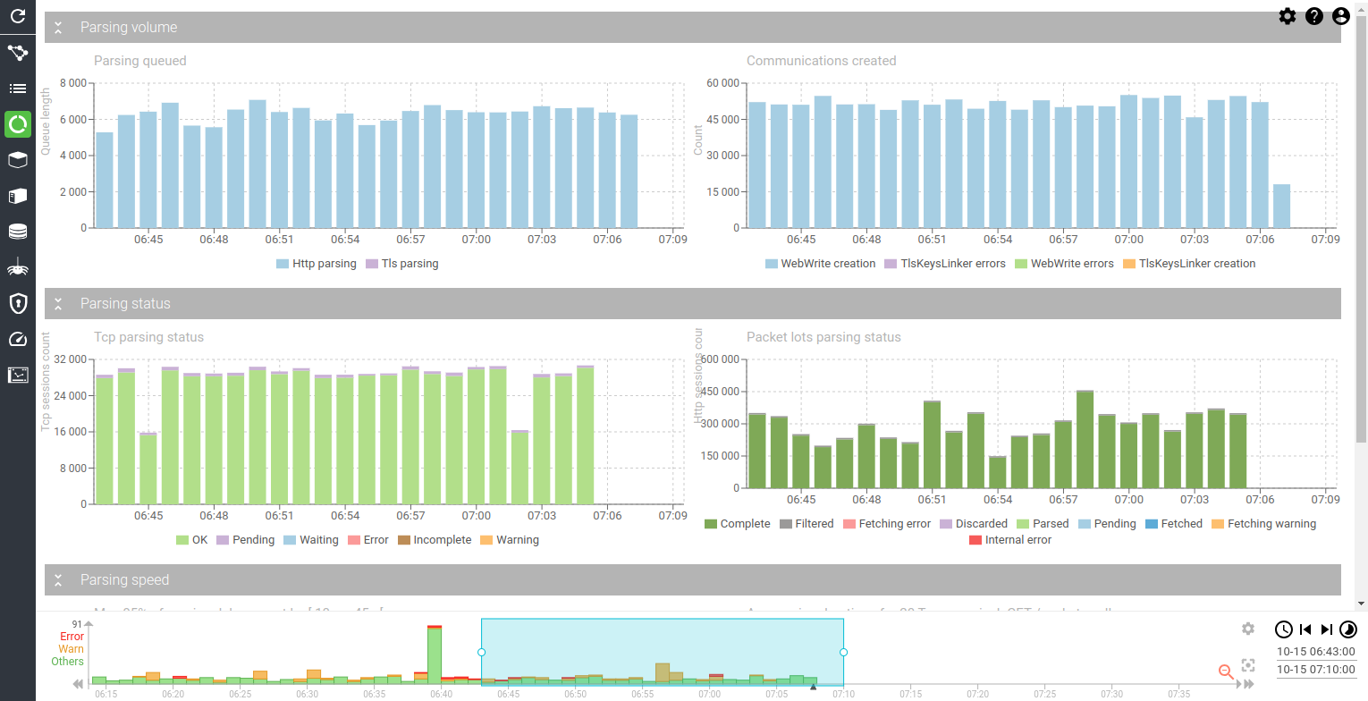Toggle the Fetching error legend series
The height and width of the screenshot is (701, 1368).
pos(886,524)
